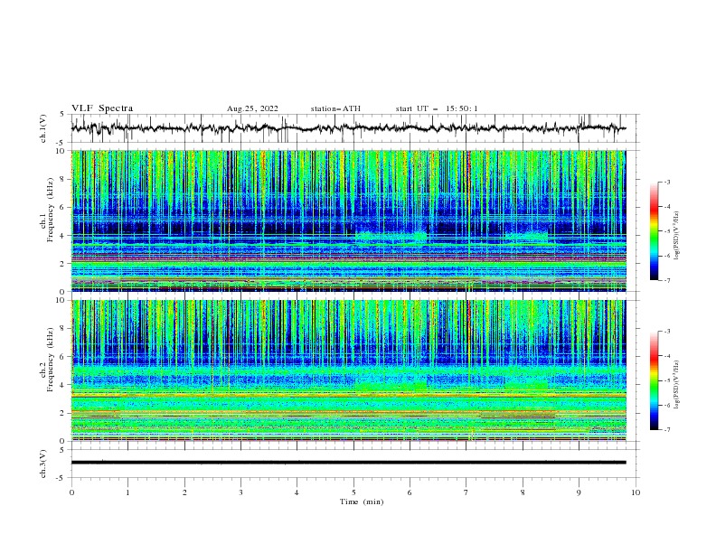Click the "VLF Spectra" title text
Viewport: 716px width, 553px height.
[102, 108]
